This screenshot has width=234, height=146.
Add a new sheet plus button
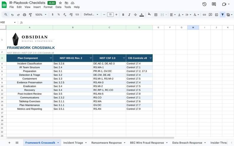(9, 143)
